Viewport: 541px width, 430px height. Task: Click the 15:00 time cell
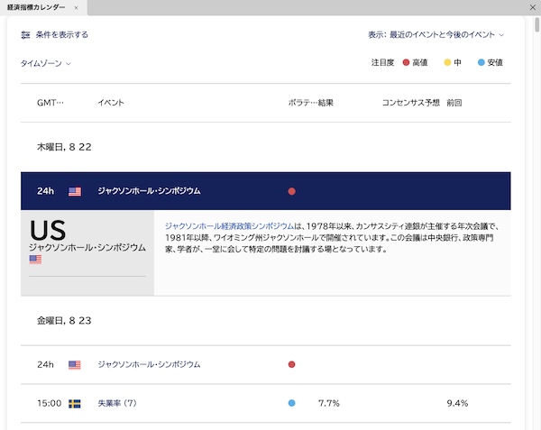click(x=49, y=403)
